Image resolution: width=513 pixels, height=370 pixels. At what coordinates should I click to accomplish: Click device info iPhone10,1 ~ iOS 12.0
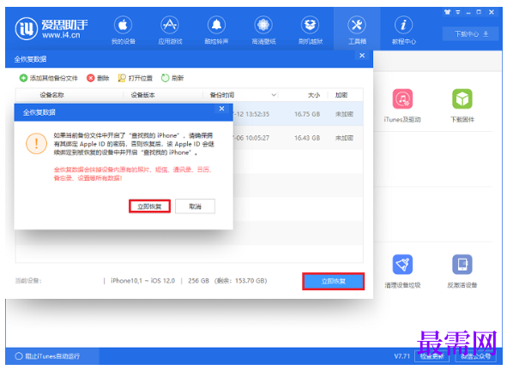click(143, 281)
